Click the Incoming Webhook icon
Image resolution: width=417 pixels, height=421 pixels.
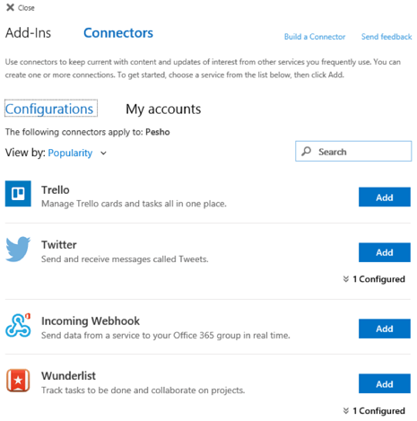[18, 325]
